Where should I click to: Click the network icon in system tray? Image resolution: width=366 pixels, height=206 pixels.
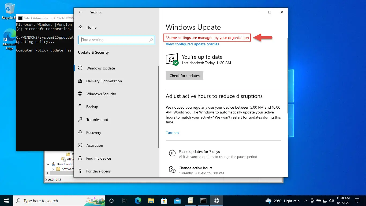(x=325, y=201)
